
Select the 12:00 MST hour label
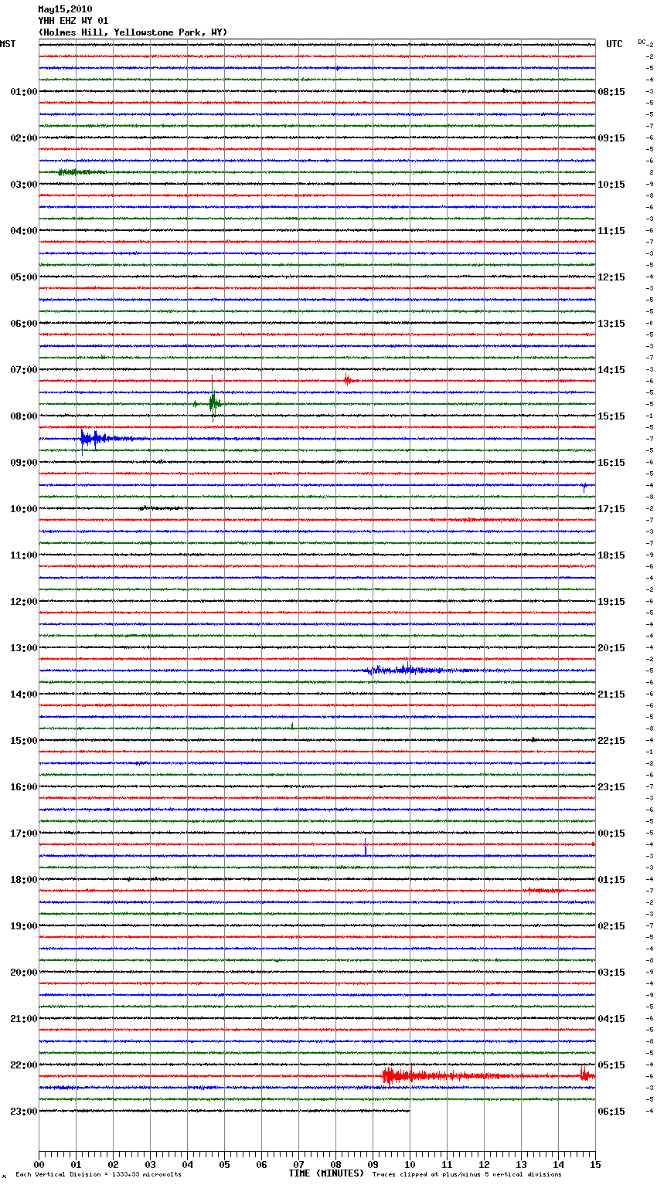point(23,602)
